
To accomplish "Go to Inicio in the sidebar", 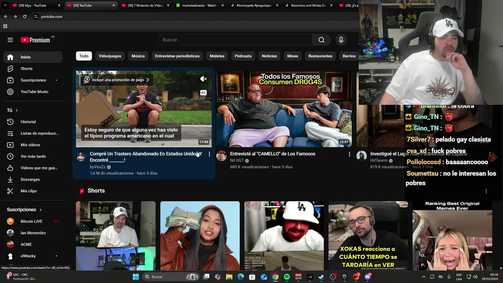I will (33, 57).
